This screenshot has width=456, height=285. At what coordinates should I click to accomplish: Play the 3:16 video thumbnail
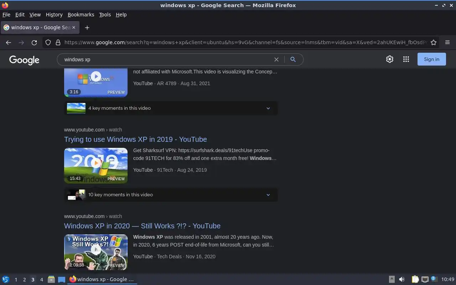tap(96, 83)
